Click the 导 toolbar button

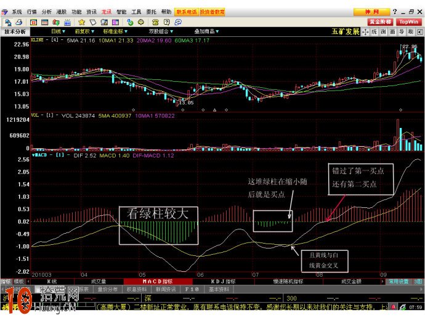[402, 32]
